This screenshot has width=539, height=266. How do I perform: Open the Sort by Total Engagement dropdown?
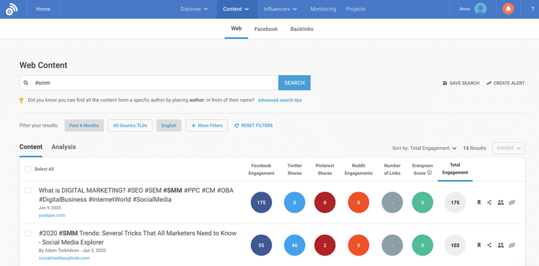[424, 148]
